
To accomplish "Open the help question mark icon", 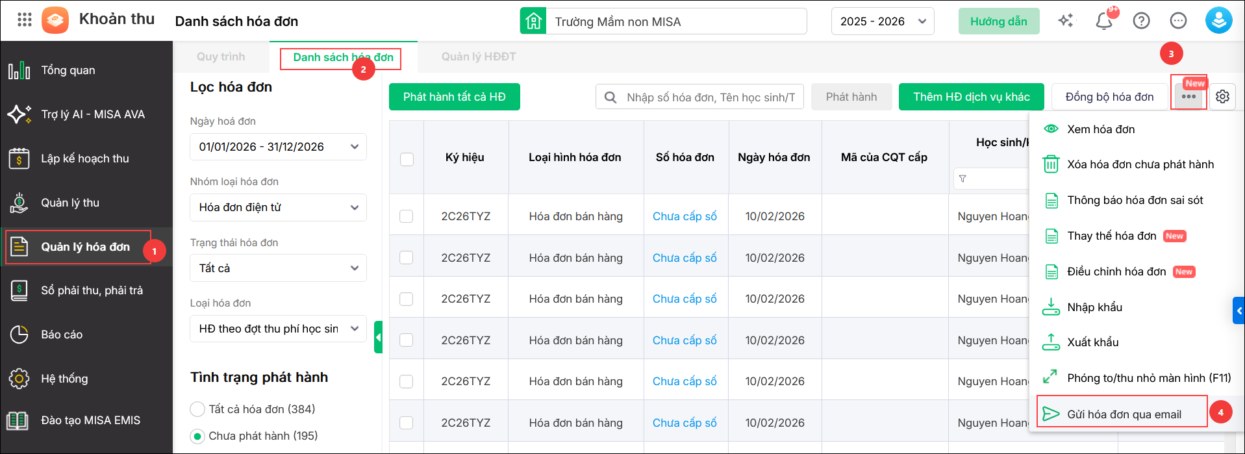I will click(x=1141, y=21).
